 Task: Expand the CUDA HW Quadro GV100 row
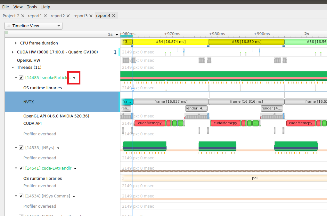click(13, 52)
